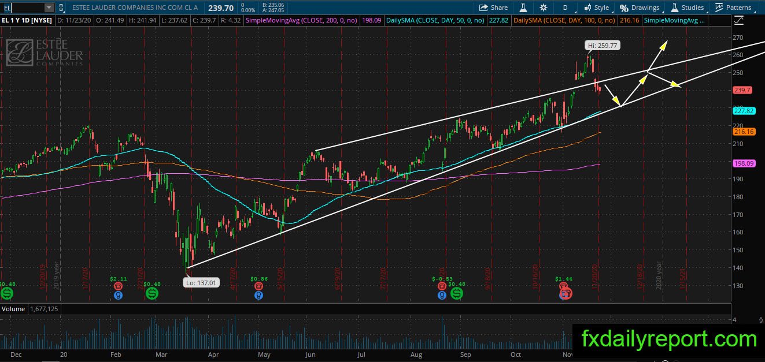
Task: Click the volume value 1,677,125
Action: (x=44, y=309)
